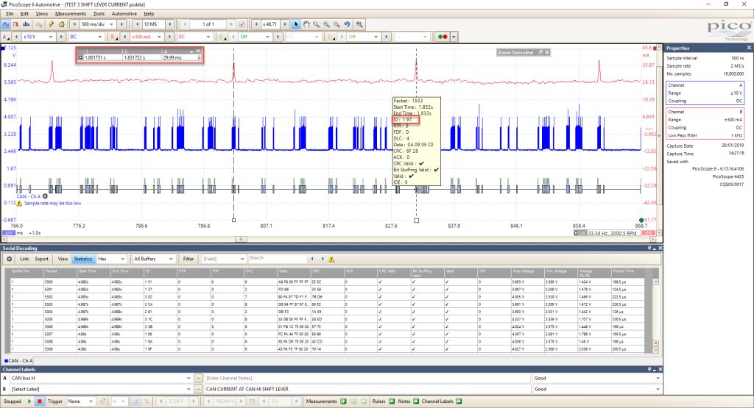Click the Serial Decoding Search field
This screenshot has width=754, height=408.
pyautogui.click(x=277, y=258)
